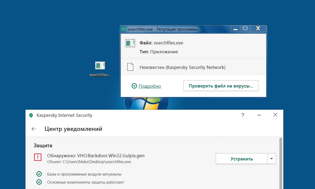Open the dropdown arrow next to Устранить
This screenshot has height=189, width=315.
coord(272,159)
